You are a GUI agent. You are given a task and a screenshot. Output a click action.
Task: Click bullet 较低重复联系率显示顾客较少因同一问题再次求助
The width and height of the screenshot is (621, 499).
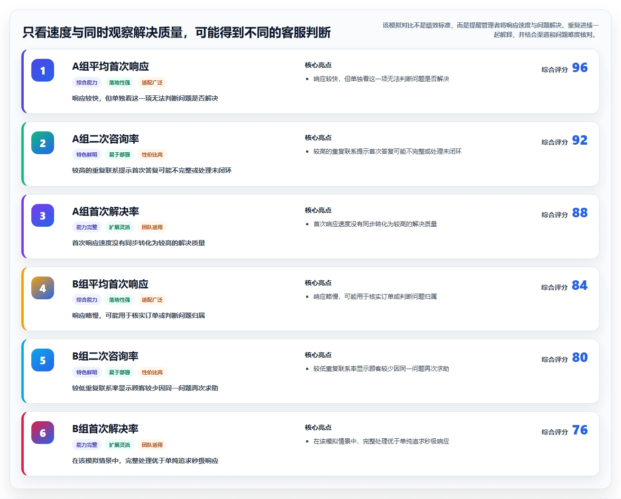click(x=381, y=369)
